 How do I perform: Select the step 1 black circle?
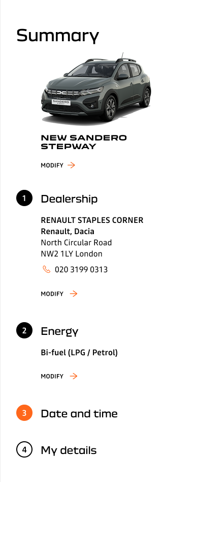click(x=24, y=198)
